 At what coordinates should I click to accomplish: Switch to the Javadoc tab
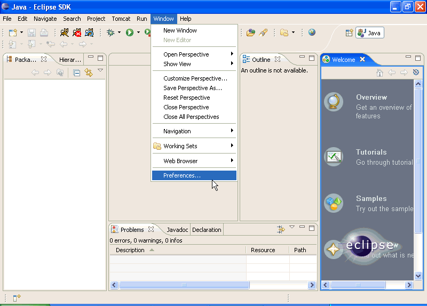tap(177, 230)
